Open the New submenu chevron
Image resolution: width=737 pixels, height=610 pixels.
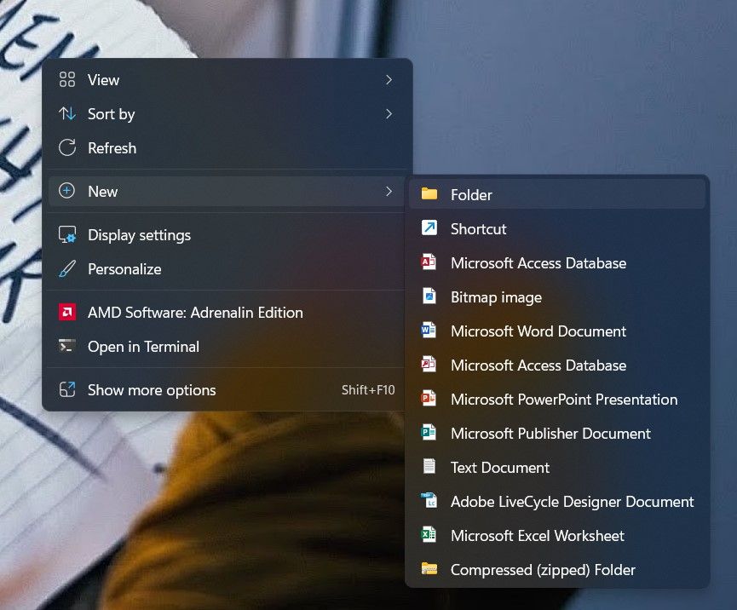tap(389, 191)
